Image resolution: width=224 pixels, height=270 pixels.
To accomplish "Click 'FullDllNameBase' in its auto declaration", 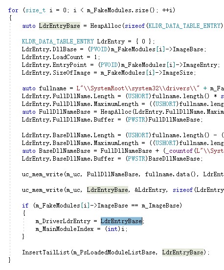I will pyautogui.click(x=65, y=112).
